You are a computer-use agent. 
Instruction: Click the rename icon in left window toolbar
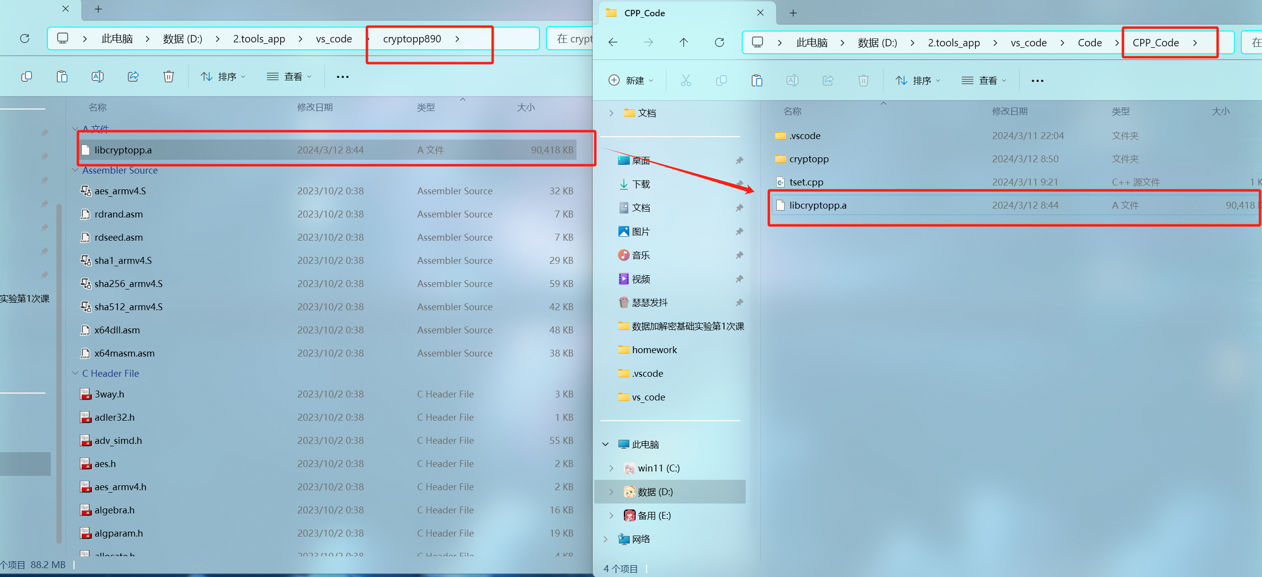pos(98,76)
